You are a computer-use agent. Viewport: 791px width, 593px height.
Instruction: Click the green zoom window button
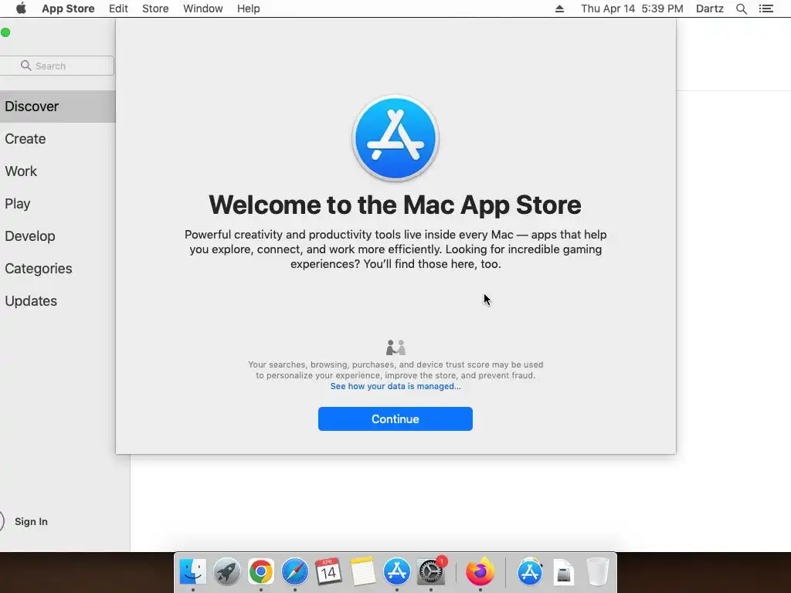tap(5, 32)
